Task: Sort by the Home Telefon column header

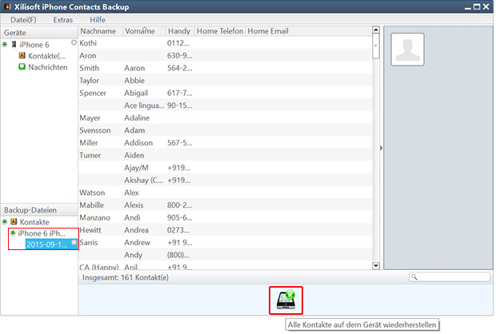Action: tap(220, 31)
